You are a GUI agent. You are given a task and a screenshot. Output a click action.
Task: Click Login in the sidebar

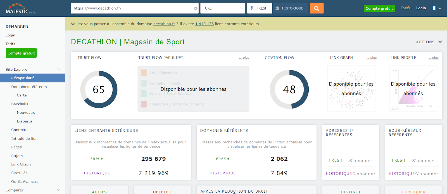click(x=10, y=35)
